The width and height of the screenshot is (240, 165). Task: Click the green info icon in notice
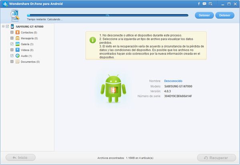(93, 40)
